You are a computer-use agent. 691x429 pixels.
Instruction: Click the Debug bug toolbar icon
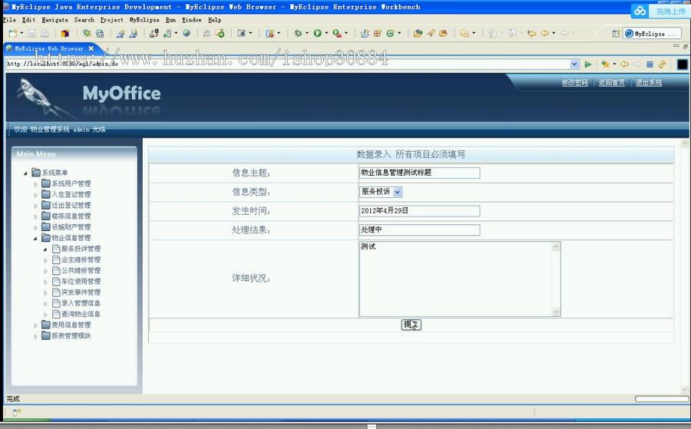click(x=299, y=34)
